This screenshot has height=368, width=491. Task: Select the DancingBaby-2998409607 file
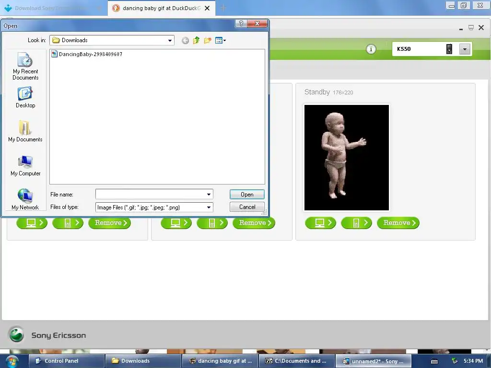click(87, 54)
